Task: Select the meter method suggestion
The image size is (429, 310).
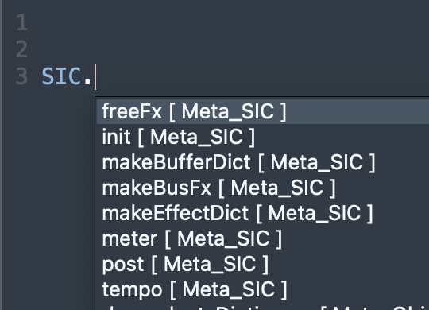Action: pyautogui.click(x=263, y=238)
